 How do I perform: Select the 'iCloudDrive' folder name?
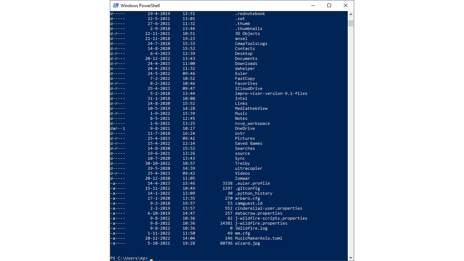pyautogui.click(x=249, y=88)
